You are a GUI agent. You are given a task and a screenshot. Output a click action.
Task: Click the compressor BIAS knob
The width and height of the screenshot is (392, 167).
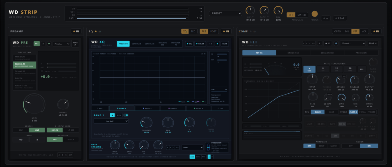pos(313,97)
